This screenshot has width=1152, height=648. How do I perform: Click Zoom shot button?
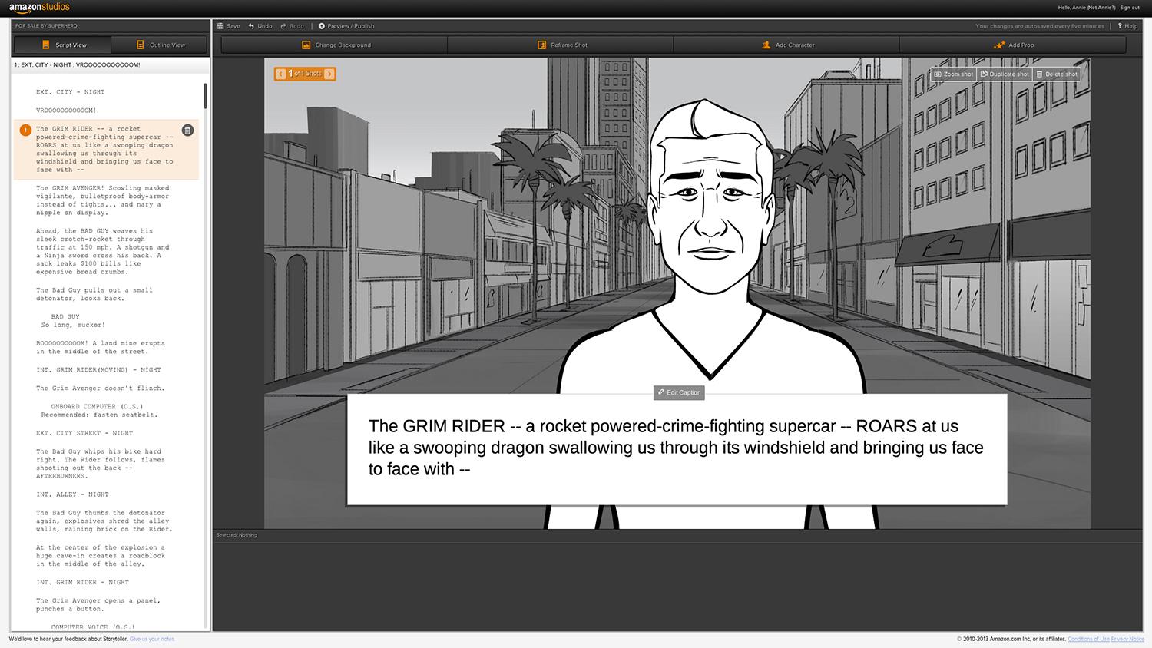(x=953, y=74)
